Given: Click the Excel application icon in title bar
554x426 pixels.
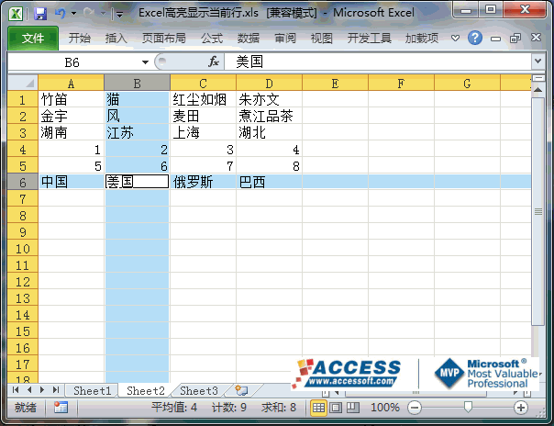Looking at the screenshot, I should 16,14.
